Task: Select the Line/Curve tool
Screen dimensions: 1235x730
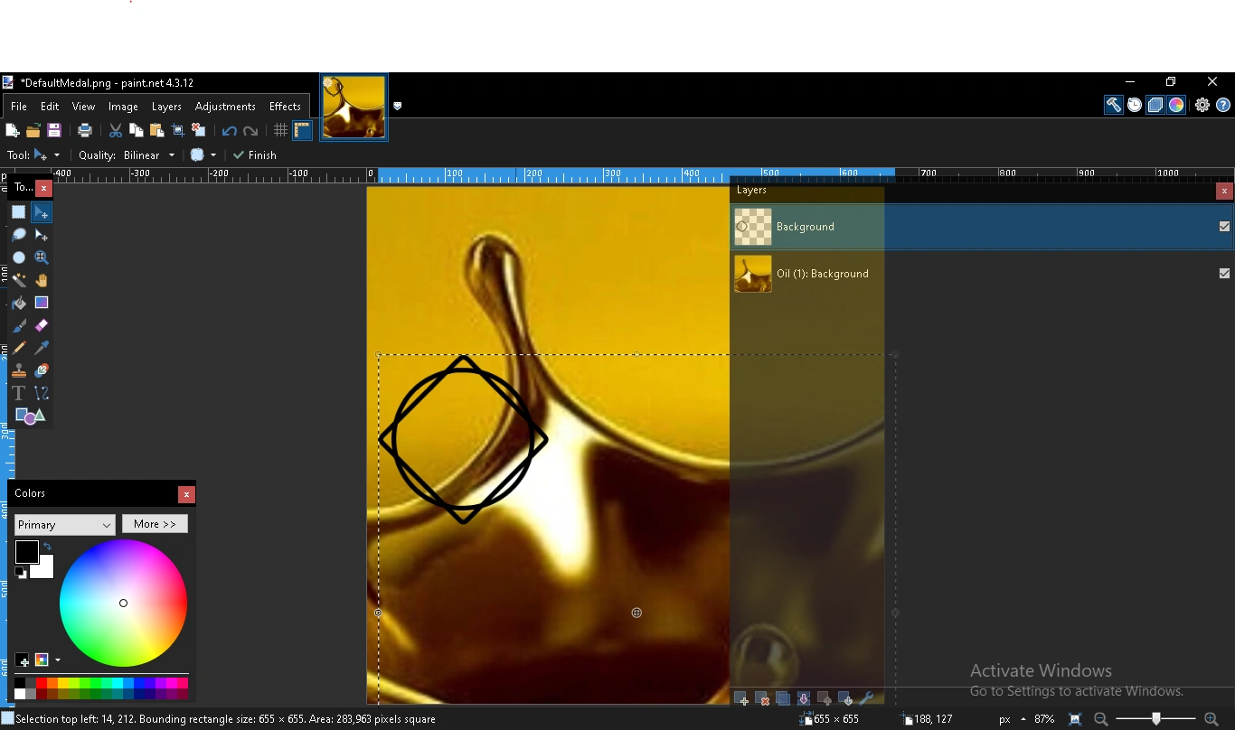Action: pyautogui.click(x=42, y=393)
